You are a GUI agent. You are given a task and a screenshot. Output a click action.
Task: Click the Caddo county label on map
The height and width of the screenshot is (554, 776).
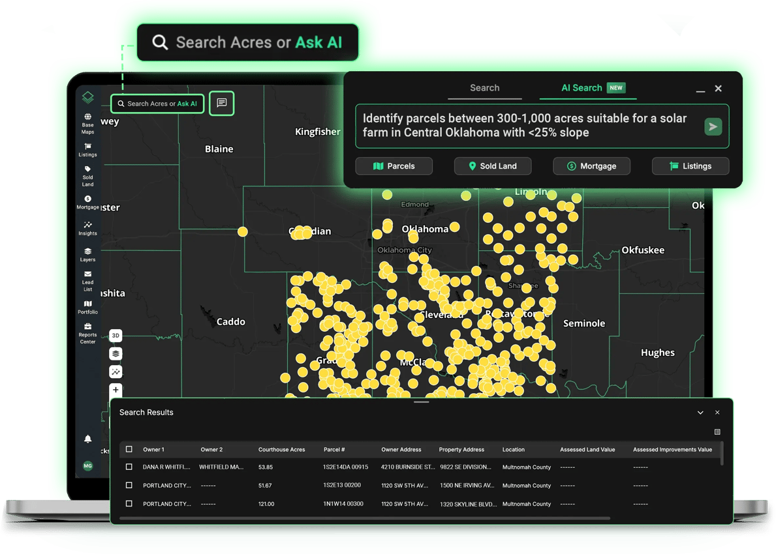coord(230,322)
